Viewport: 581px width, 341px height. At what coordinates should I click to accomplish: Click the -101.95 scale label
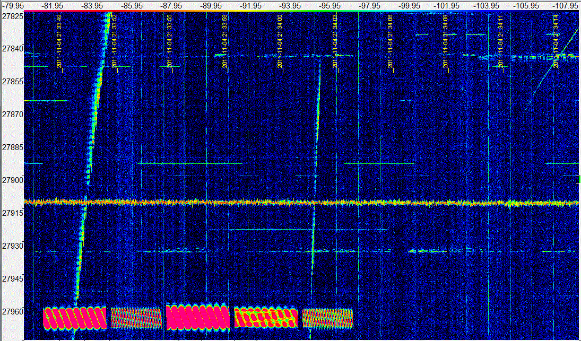[447, 6]
